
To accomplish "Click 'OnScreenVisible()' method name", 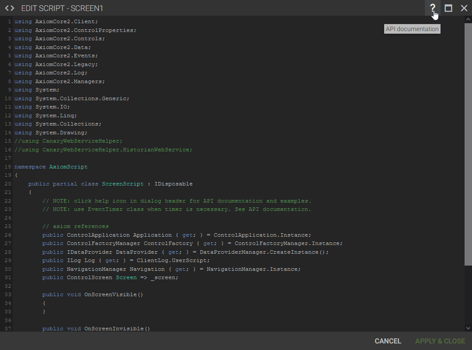I will click(x=114, y=294).
